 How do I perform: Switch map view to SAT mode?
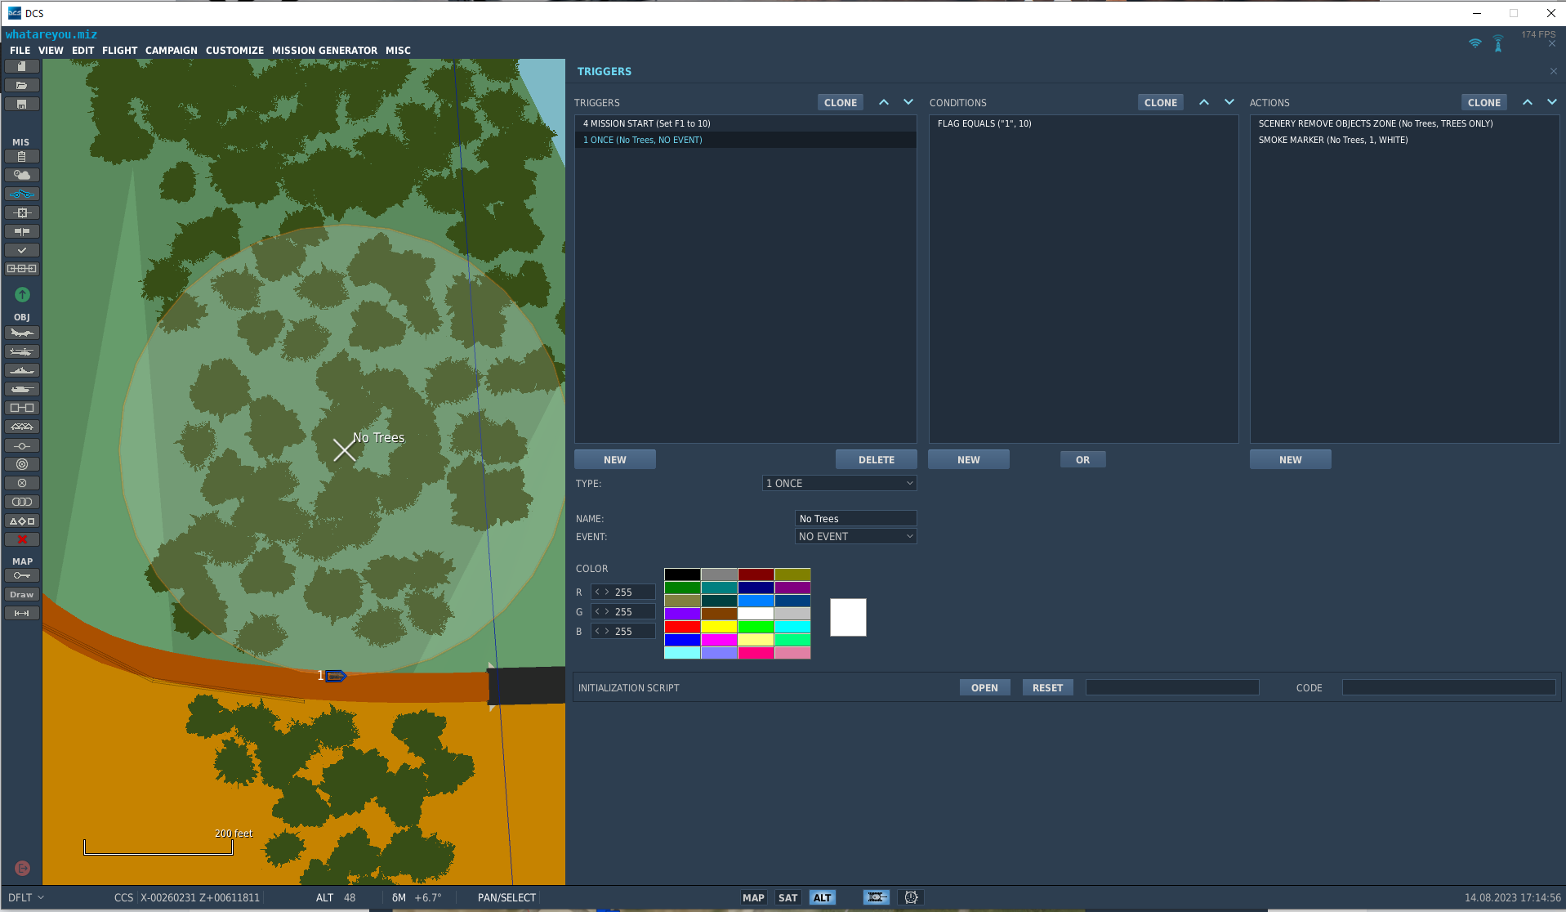787,897
